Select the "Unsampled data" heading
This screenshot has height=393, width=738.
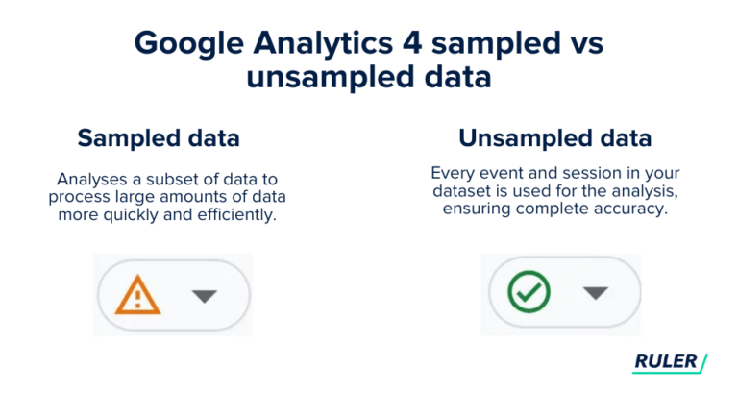(x=554, y=138)
